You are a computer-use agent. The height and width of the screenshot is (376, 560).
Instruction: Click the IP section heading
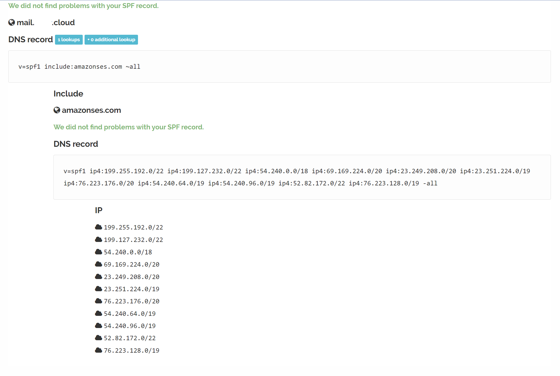pos(99,210)
